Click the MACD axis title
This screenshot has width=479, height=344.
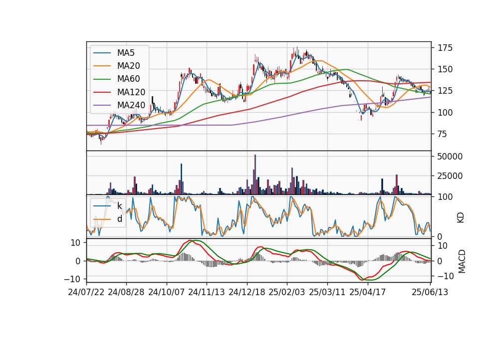click(462, 261)
